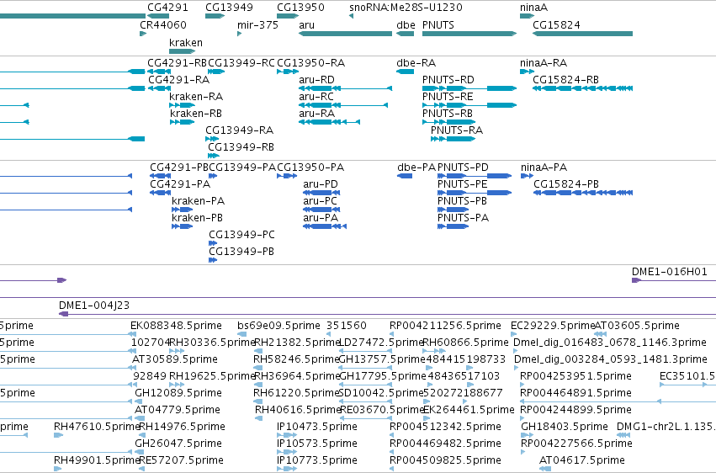
Task: Click the RH30336.5prime EST glyph
Action: point(177,351)
